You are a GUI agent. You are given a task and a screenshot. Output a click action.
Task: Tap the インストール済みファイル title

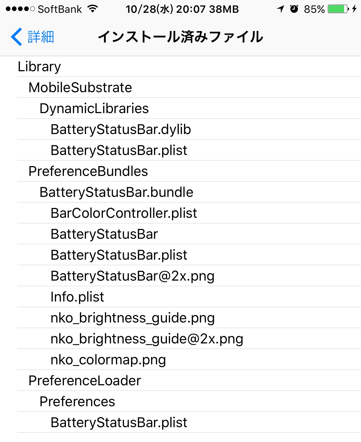point(180,37)
